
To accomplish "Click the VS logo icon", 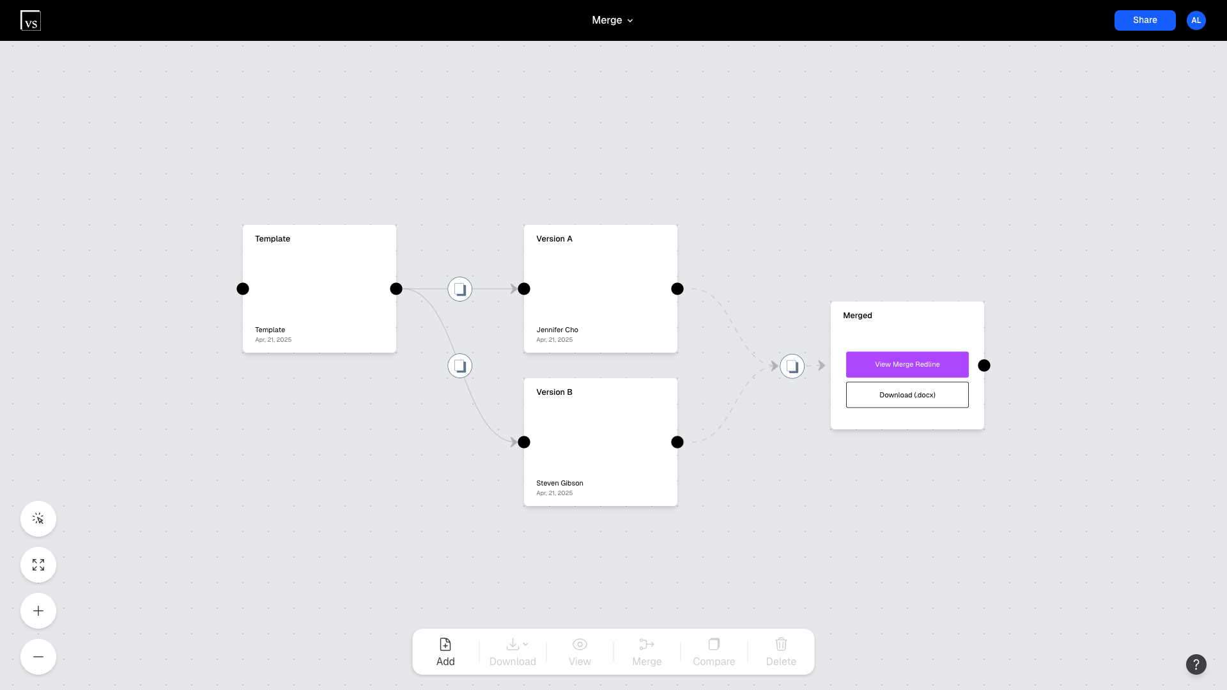I will pyautogui.click(x=31, y=20).
